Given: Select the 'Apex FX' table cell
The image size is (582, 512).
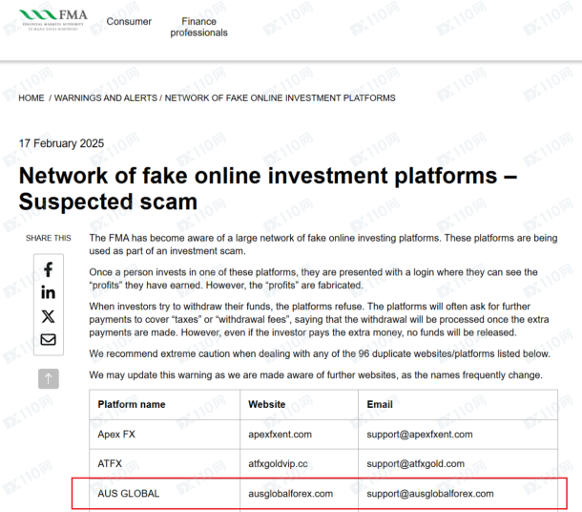Looking at the screenshot, I should pos(164,435).
